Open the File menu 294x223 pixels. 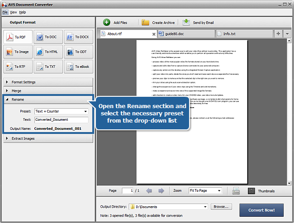(5, 12)
